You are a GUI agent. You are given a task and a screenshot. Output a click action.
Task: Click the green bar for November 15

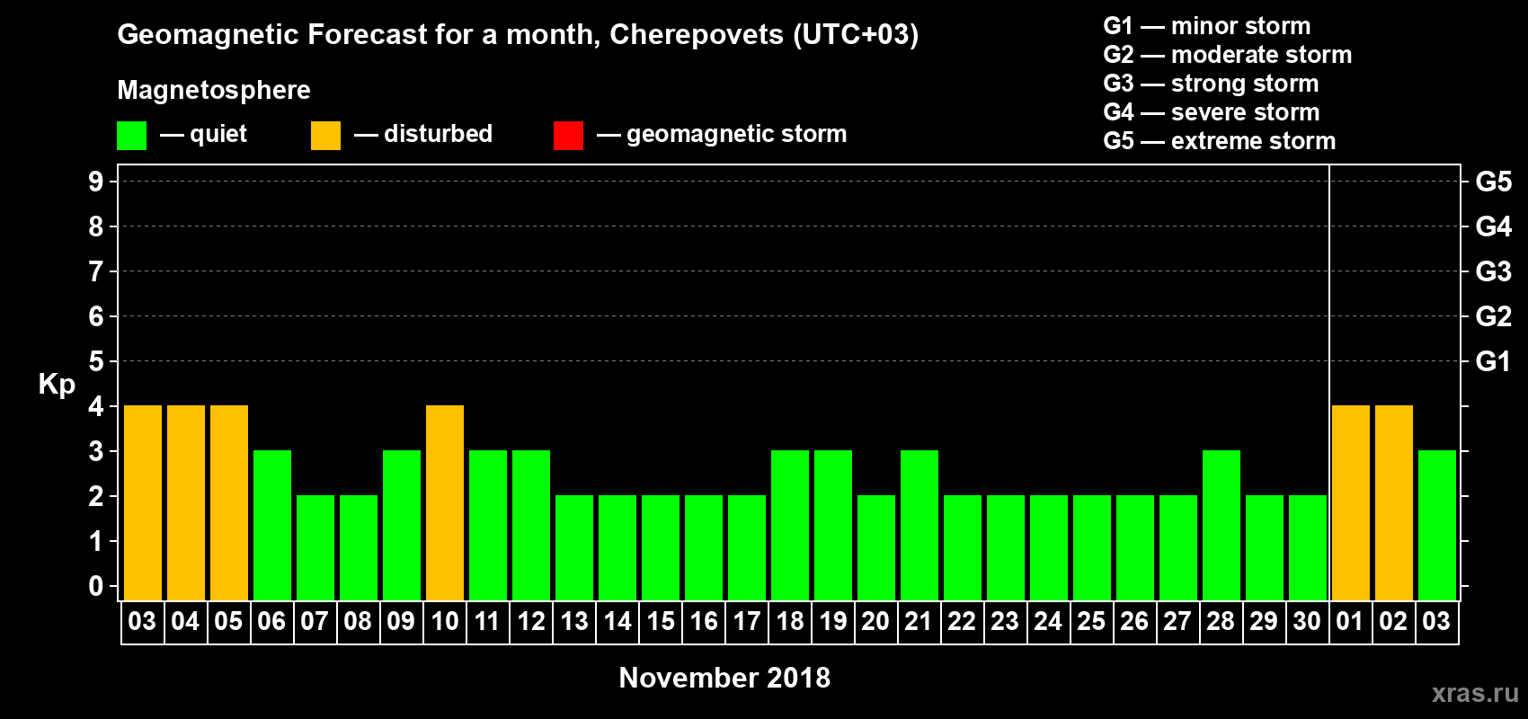click(x=661, y=548)
